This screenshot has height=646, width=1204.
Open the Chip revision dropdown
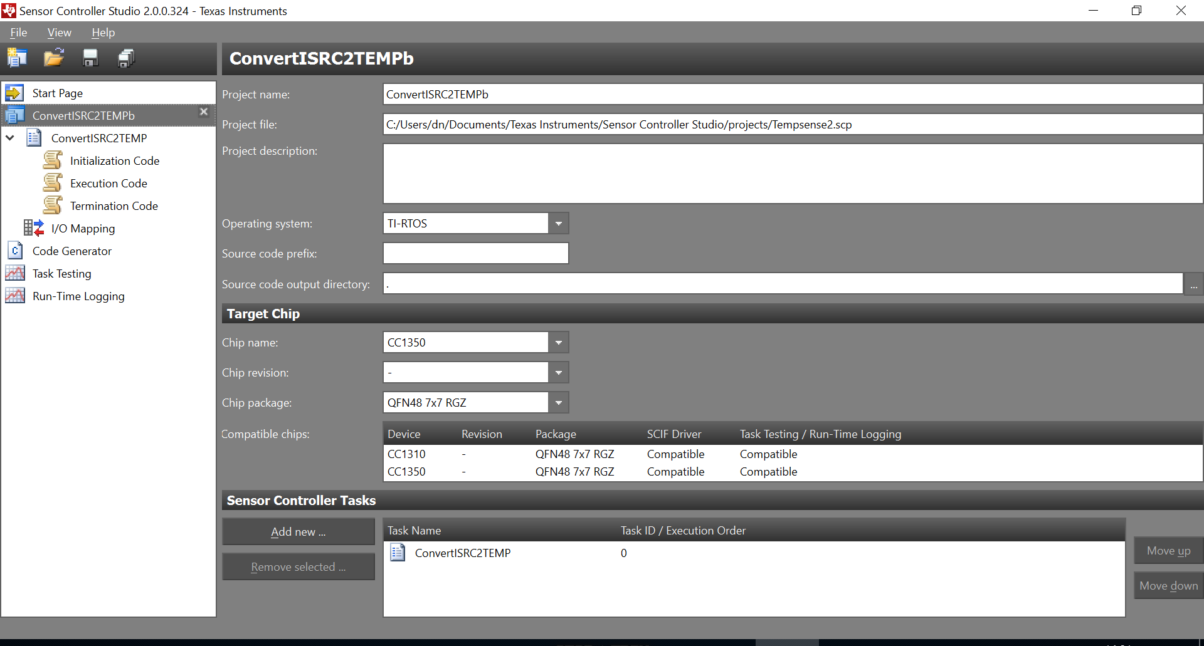click(559, 372)
